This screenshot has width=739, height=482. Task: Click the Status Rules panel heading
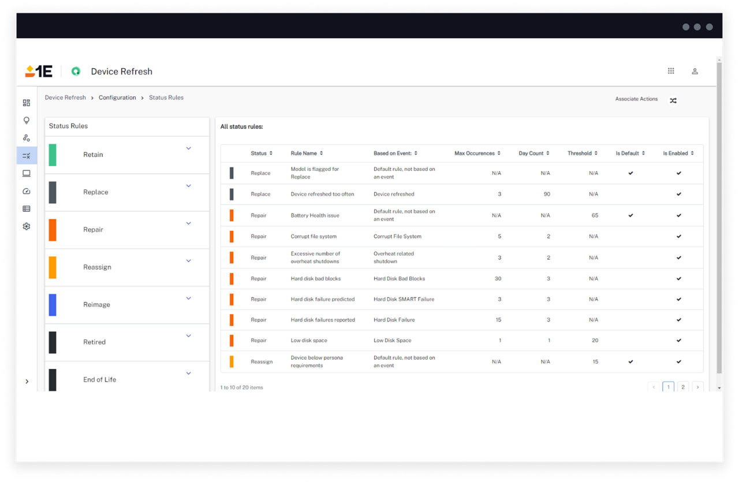(68, 126)
